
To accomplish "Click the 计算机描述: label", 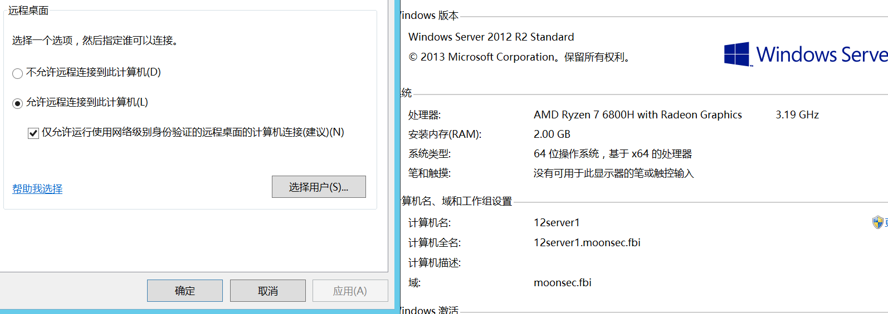I will pyautogui.click(x=435, y=263).
